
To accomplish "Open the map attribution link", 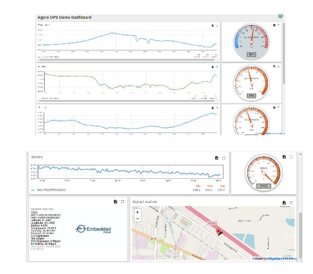I will 282,259.
